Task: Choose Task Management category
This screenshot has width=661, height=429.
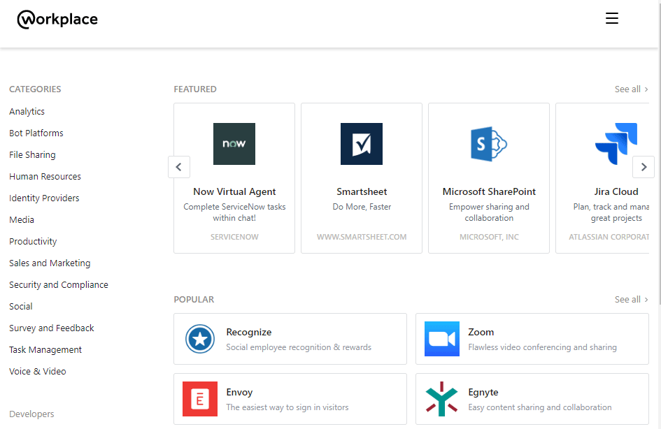Action: coord(45,350)
